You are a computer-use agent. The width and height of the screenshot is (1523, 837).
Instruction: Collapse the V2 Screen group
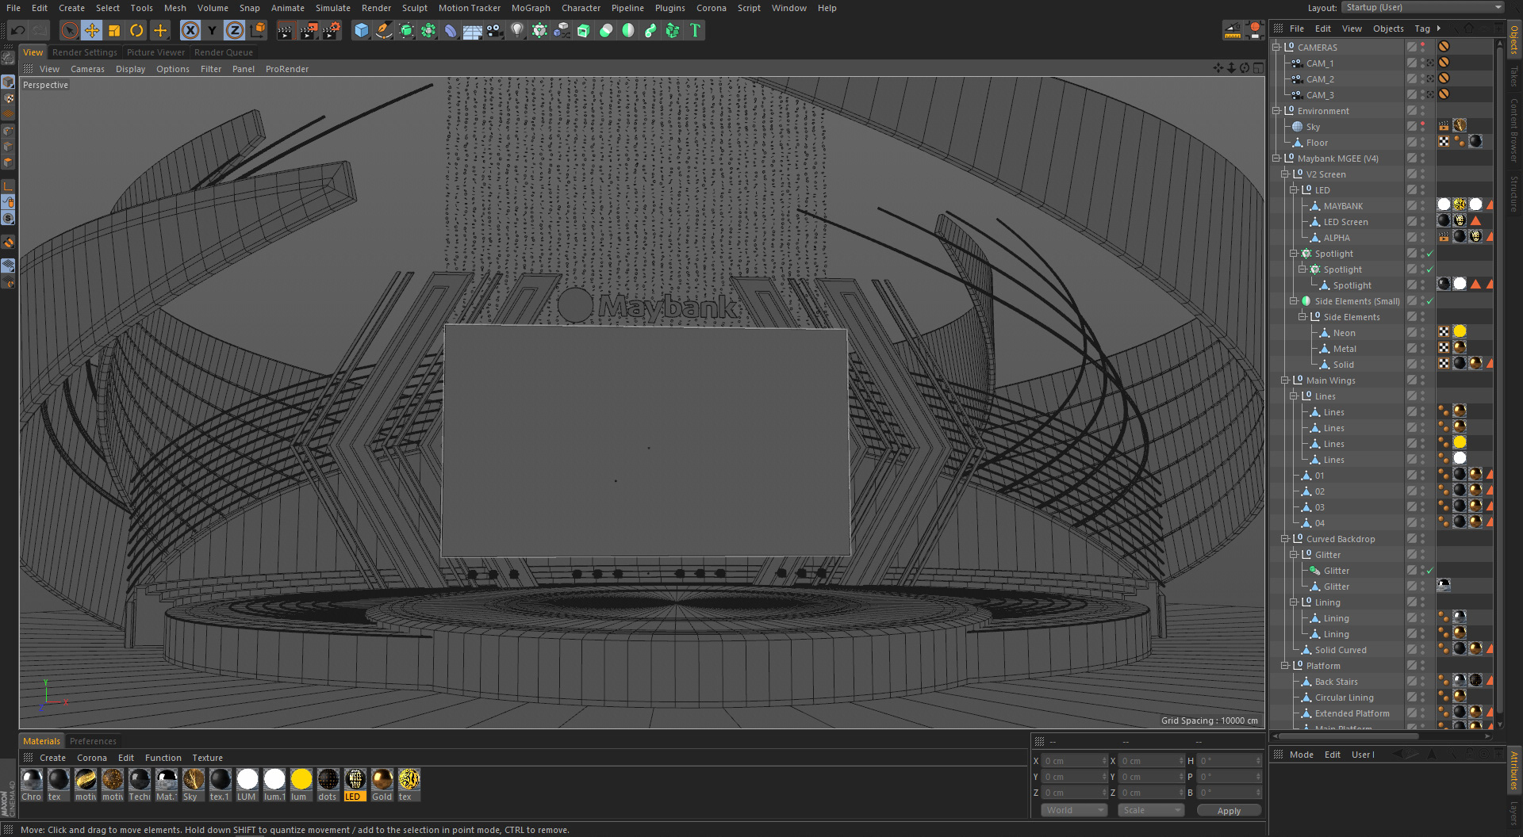1285,174
